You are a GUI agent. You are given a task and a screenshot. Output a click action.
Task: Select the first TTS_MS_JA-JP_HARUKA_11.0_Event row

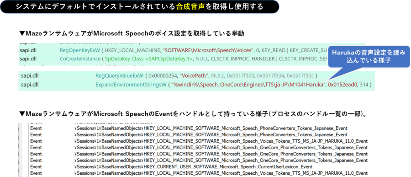(199, 141)
